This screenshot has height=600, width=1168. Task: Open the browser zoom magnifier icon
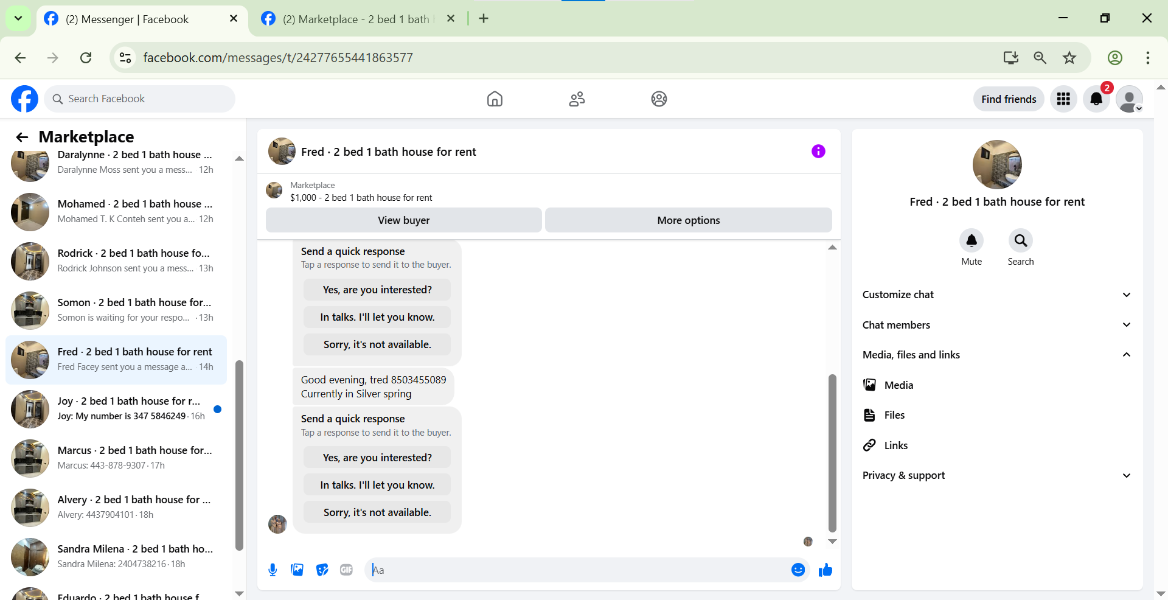pyautogui.click(x=1040, y=58)
